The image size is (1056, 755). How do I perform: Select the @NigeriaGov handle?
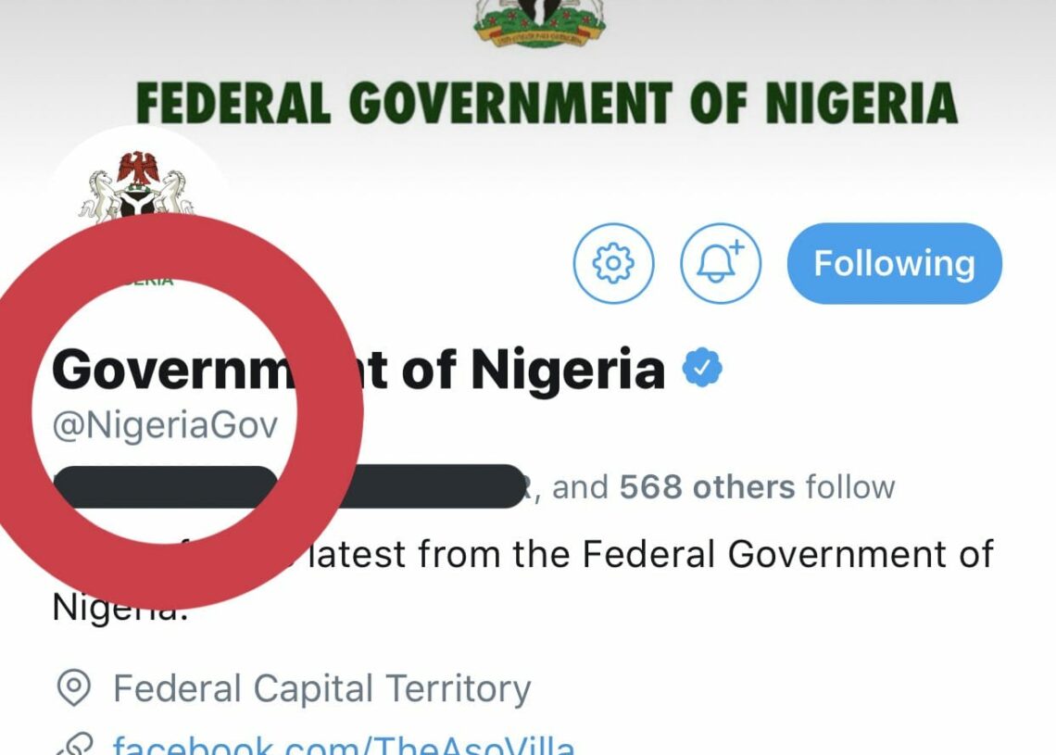point(165,426)
